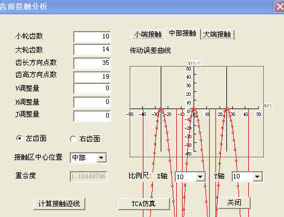This screenshot has height=217, width=284.
Task: Focus the 小轮齿数 input field
Action: pyautogui.click(x=92, y=37)
